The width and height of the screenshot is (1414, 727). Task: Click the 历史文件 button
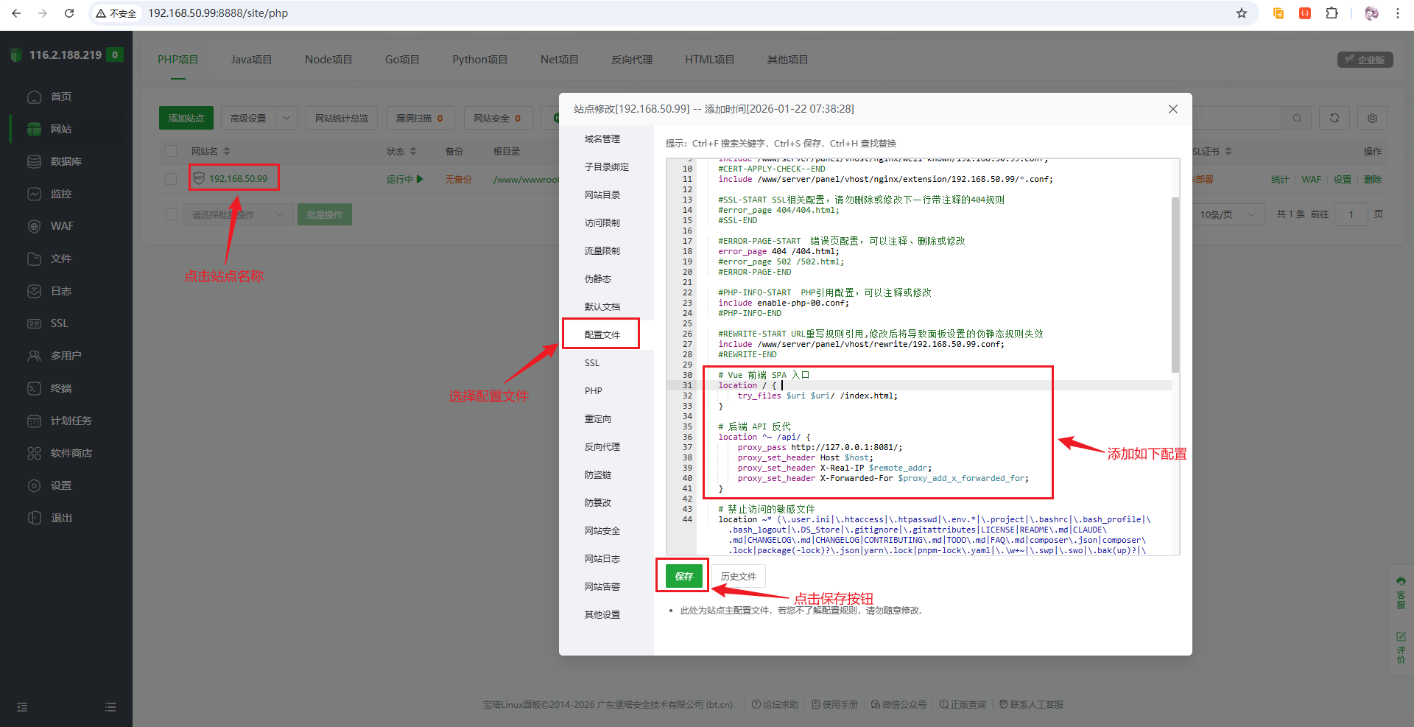(x=738, y=576)
